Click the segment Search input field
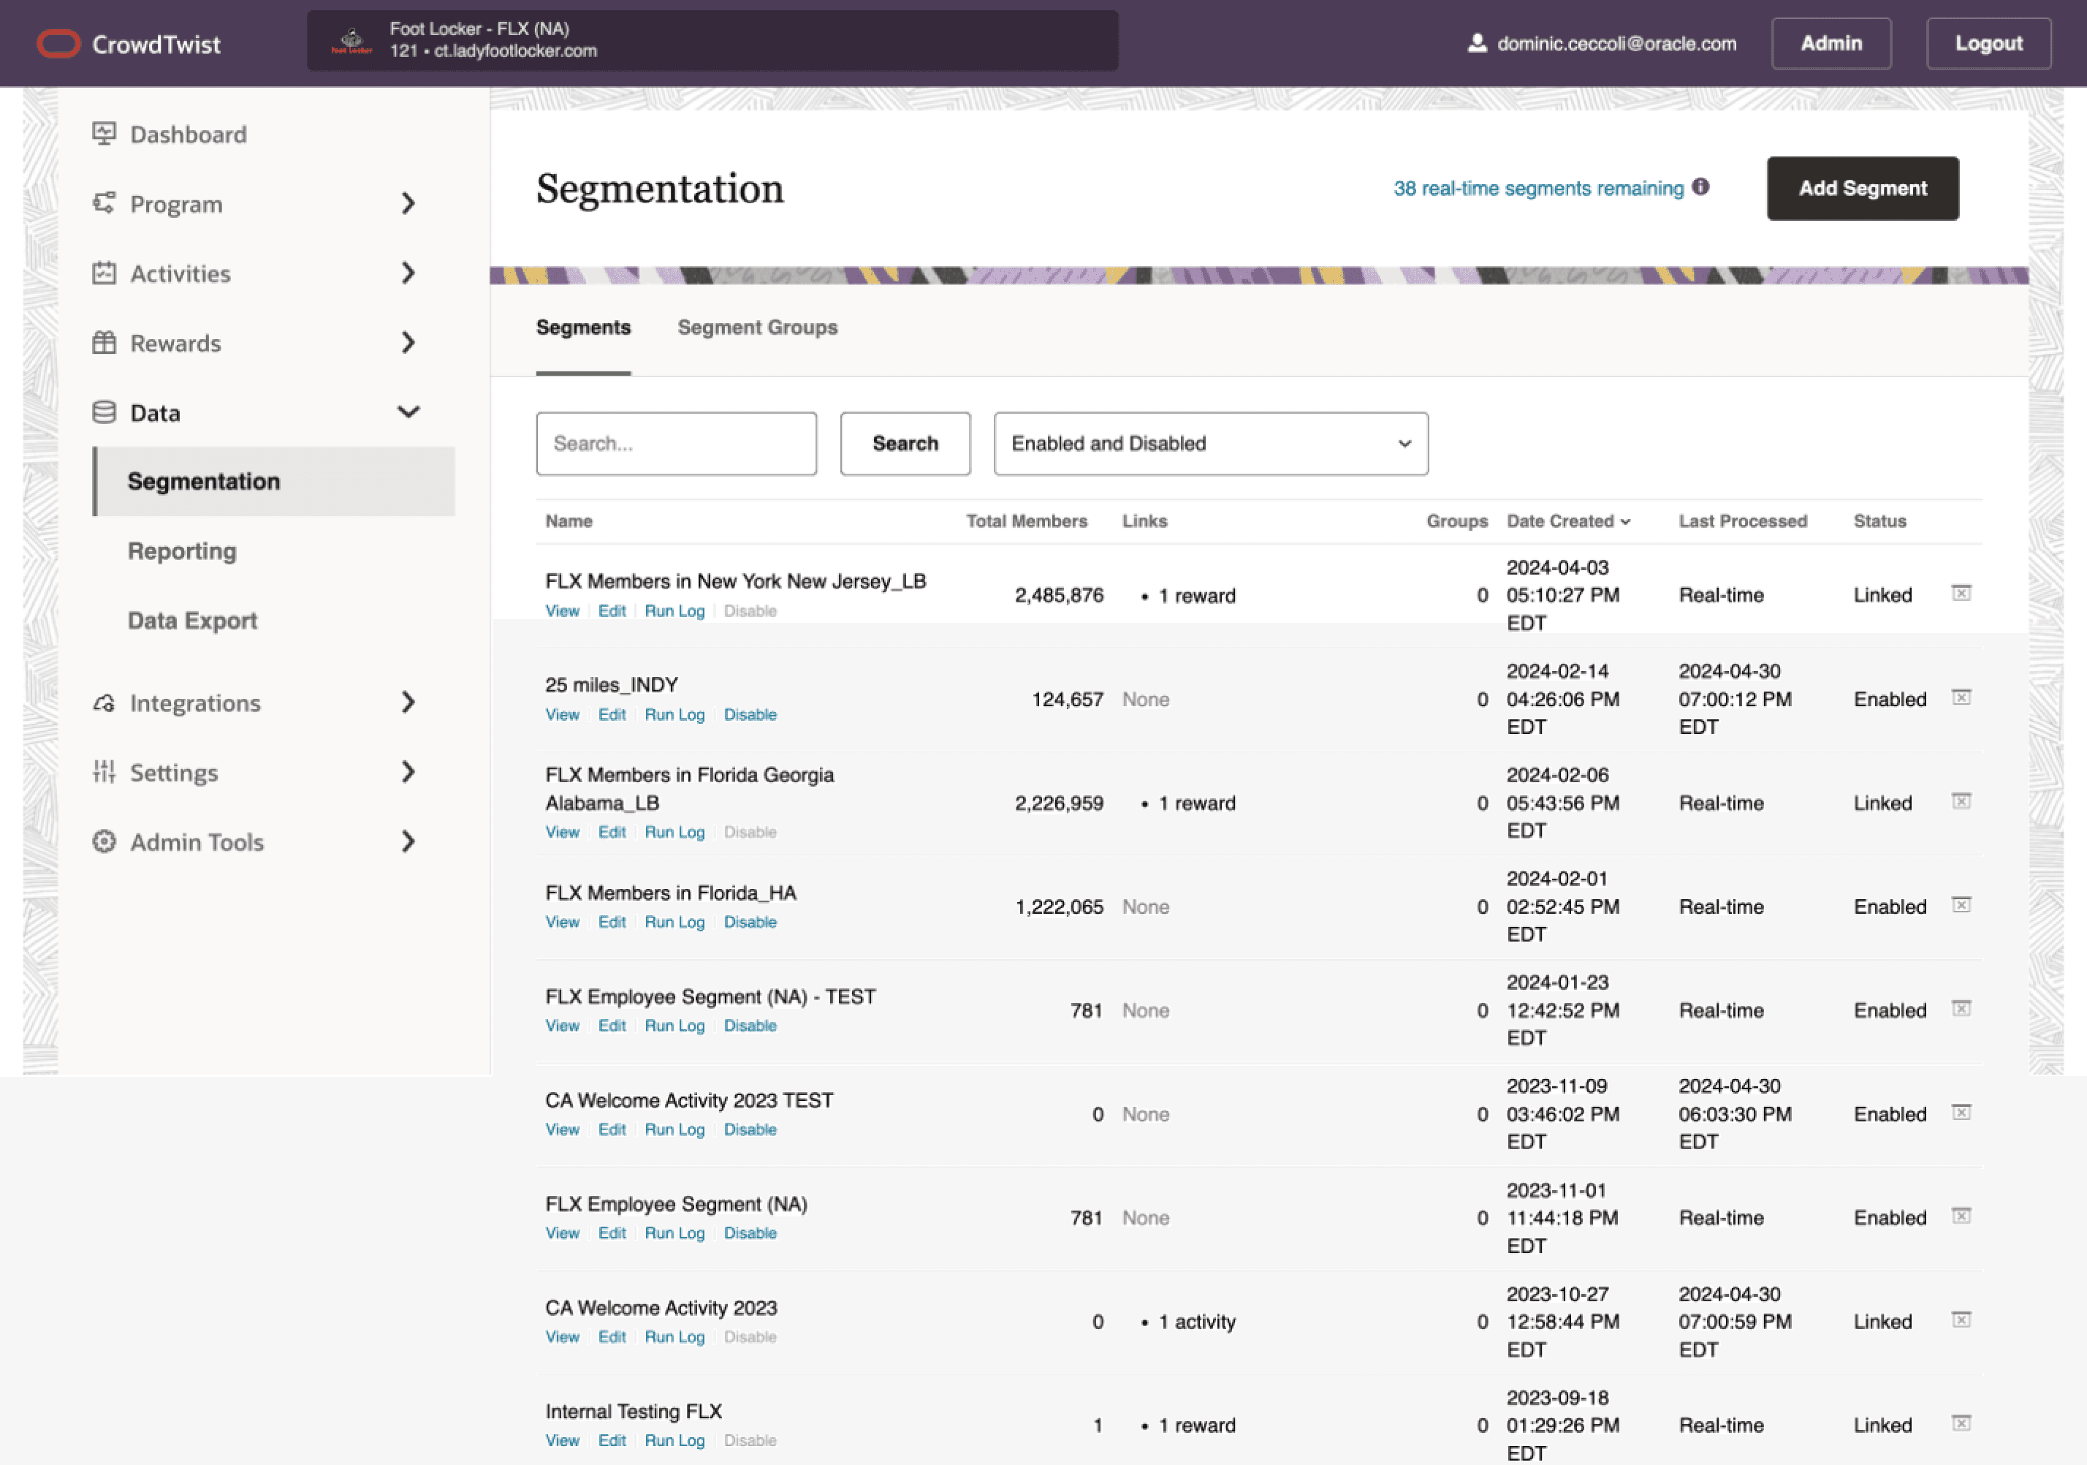Viewport: 2087px width, 1465px height. point(675,444)
